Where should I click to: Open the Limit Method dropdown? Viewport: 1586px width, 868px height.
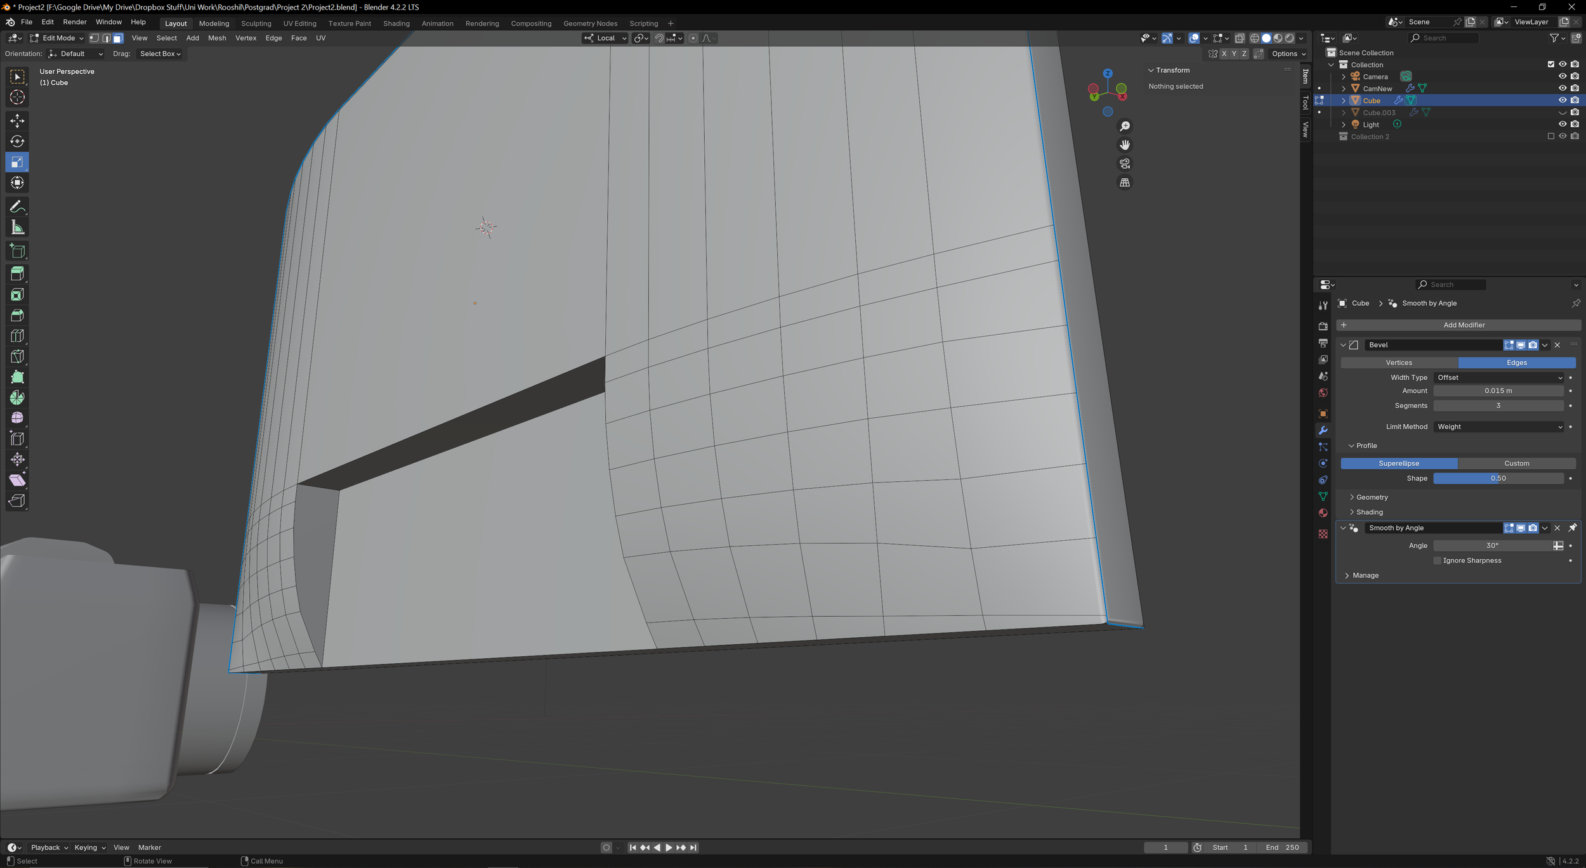pyautogui.click(x=1498, y=426)
